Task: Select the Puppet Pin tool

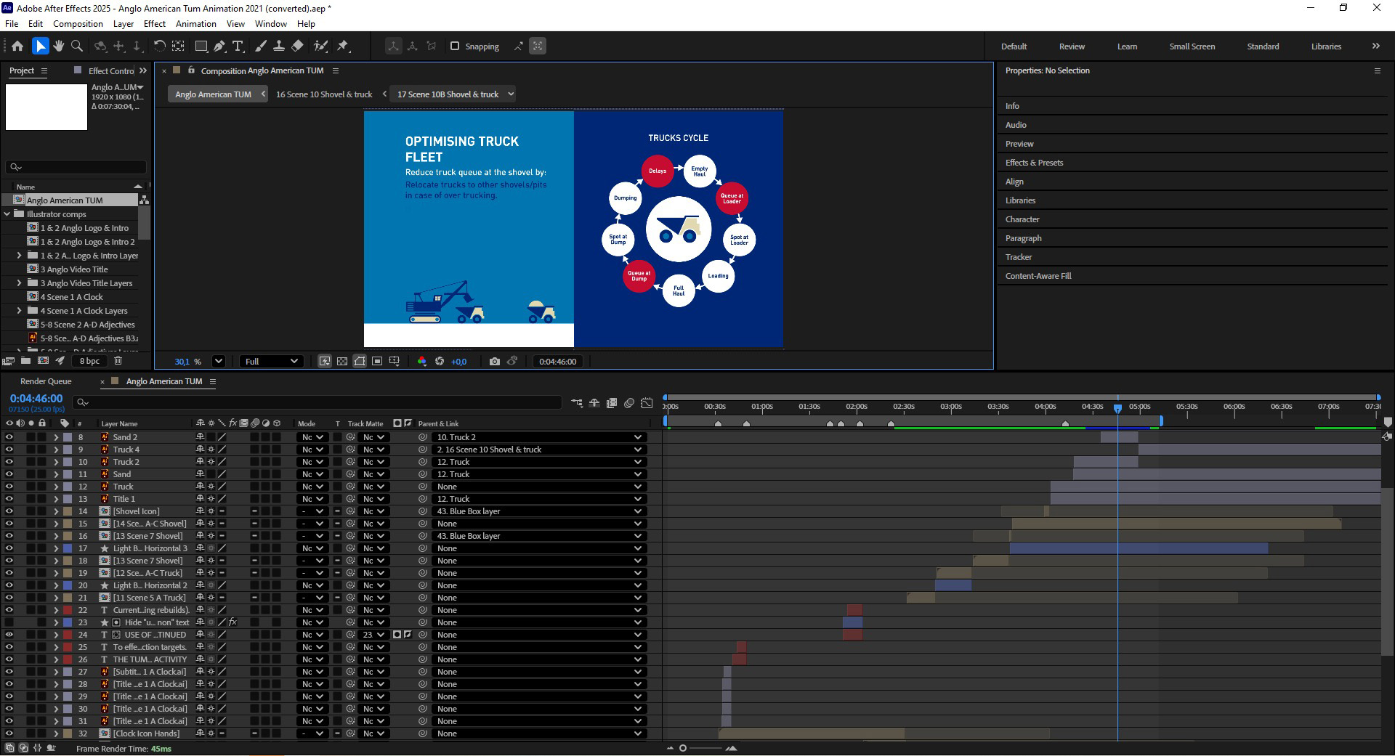Action: (x=343, y=46)
